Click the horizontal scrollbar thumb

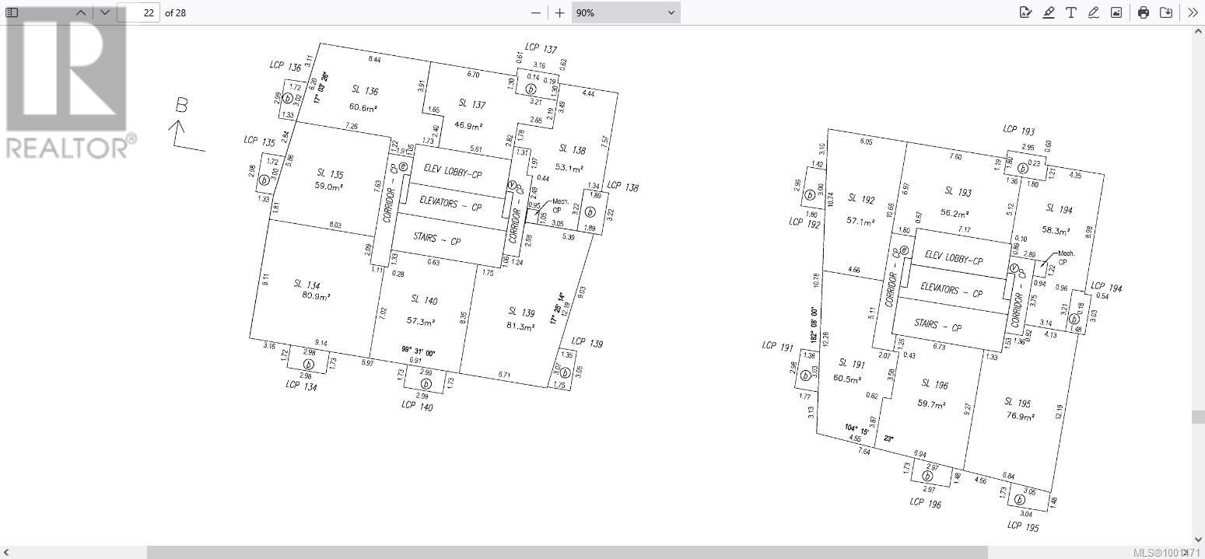(566, 553)
